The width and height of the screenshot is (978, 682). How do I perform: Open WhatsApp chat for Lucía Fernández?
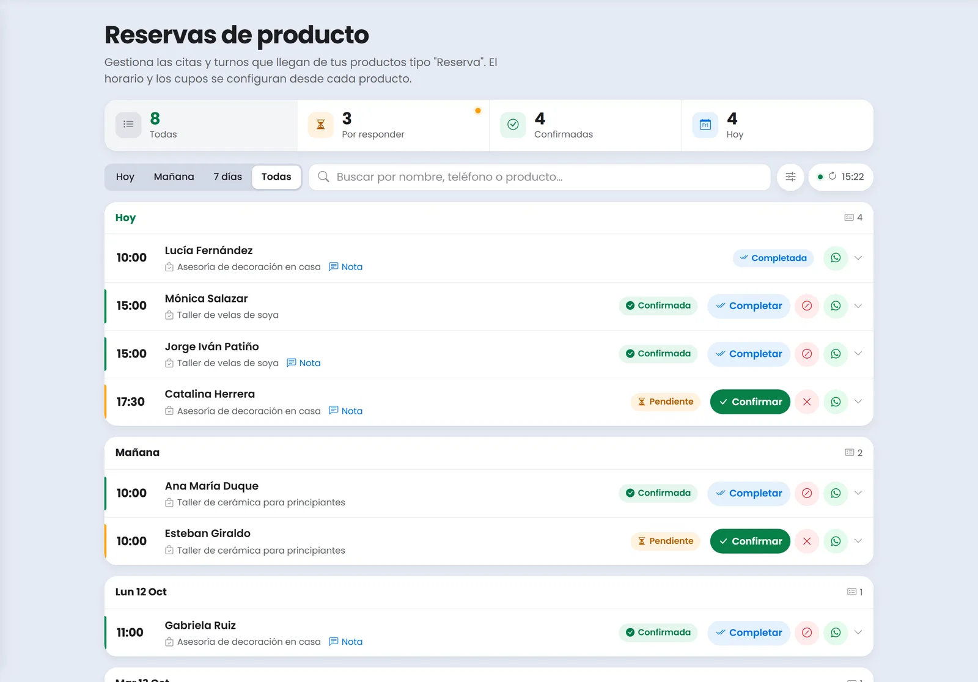tap(836, 258)
